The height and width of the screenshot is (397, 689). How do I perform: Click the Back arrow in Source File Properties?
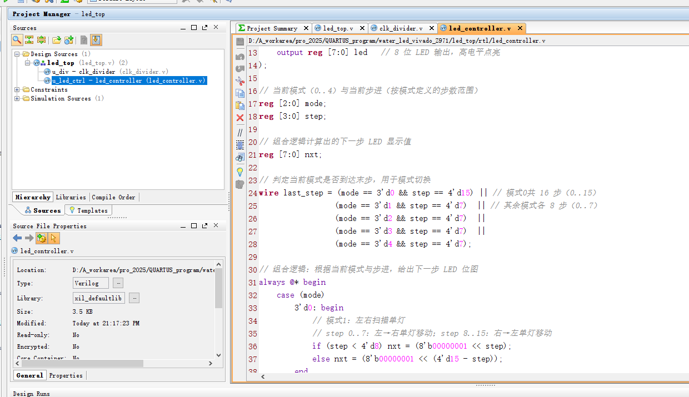17,238
